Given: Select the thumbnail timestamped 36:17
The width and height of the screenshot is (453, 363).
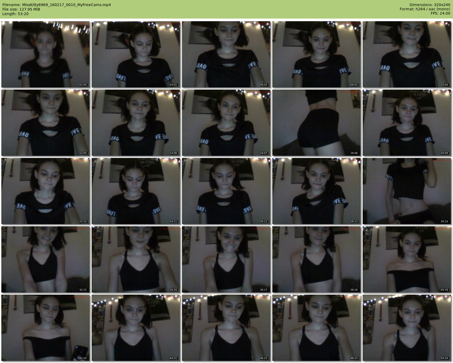Looking at the screenshot, I should click(x=226, y=259).
